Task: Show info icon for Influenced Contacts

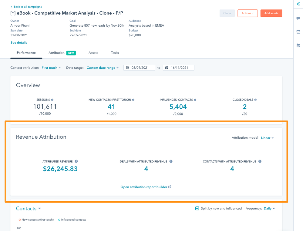Action: tap(195, 100)
